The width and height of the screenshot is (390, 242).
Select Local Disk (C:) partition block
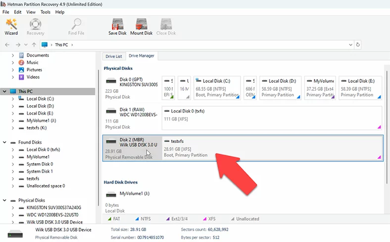click(x=217, y=88)
